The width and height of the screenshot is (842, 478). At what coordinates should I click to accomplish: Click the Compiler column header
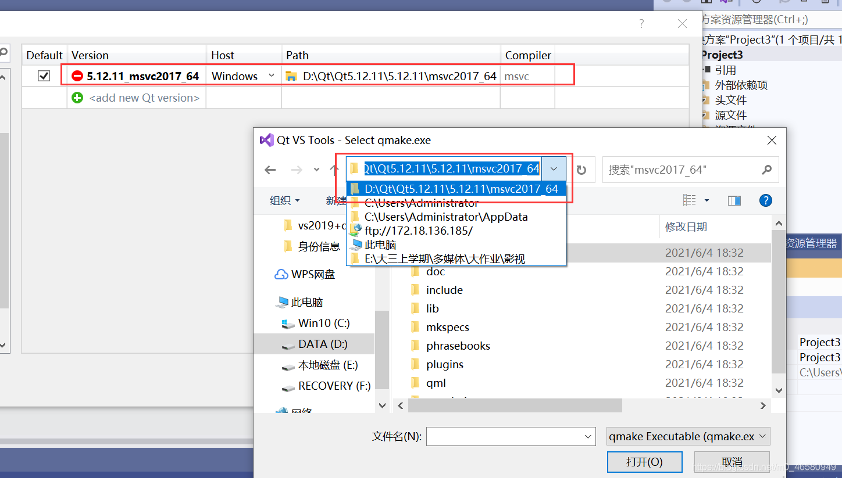[x=528, y=55]
